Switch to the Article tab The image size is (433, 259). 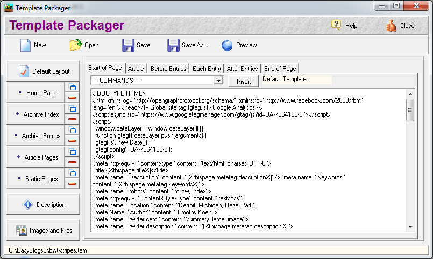coord(136,69)
